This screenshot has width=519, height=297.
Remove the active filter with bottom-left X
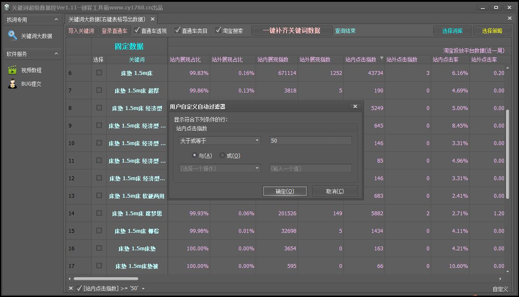tap(71, 288)
